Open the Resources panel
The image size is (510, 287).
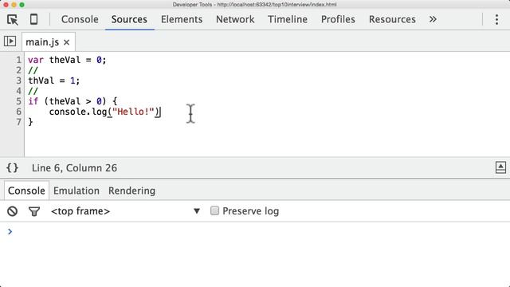[x=392, y=19]
